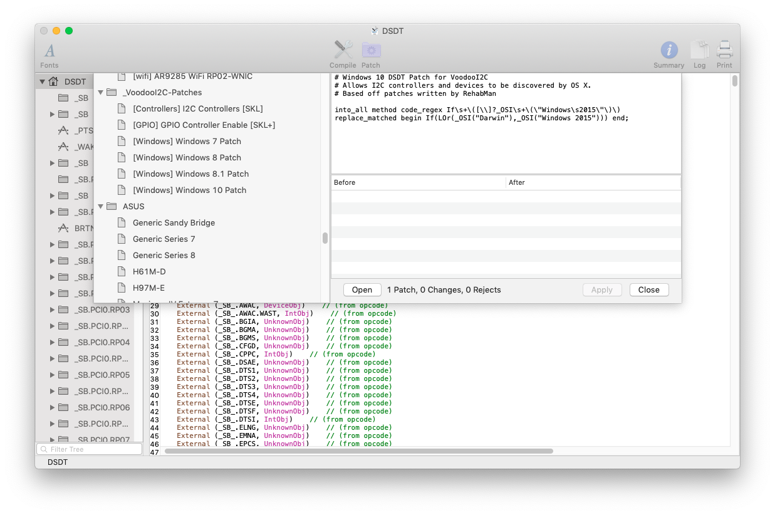Select the _WAK method icon in sidebar
The width and height of the screenshot is (775, 515).
63,147
